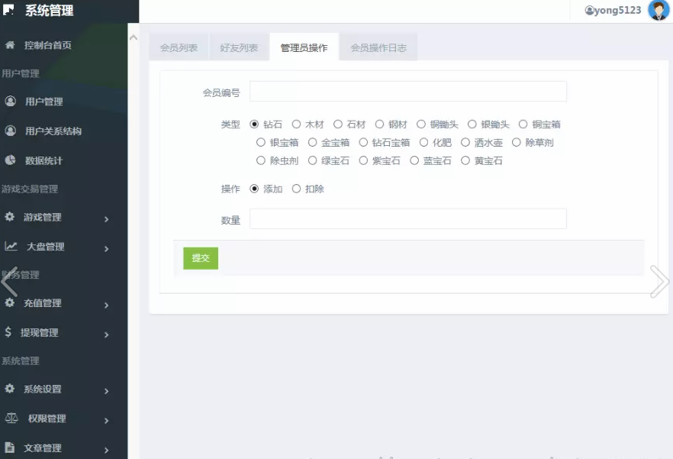This screenshot has width=673, height=459.
Task: Select the 钻石 type radio button
Action: point(254,124)
